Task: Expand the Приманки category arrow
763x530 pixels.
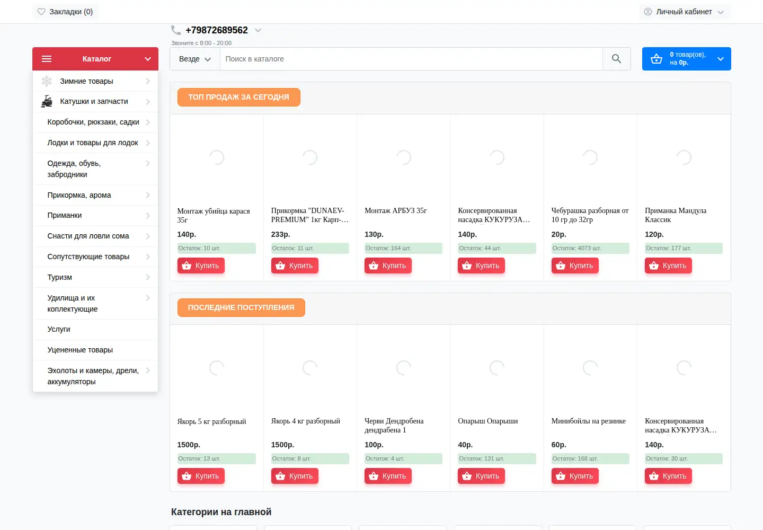Action: [x=148, y=216]
